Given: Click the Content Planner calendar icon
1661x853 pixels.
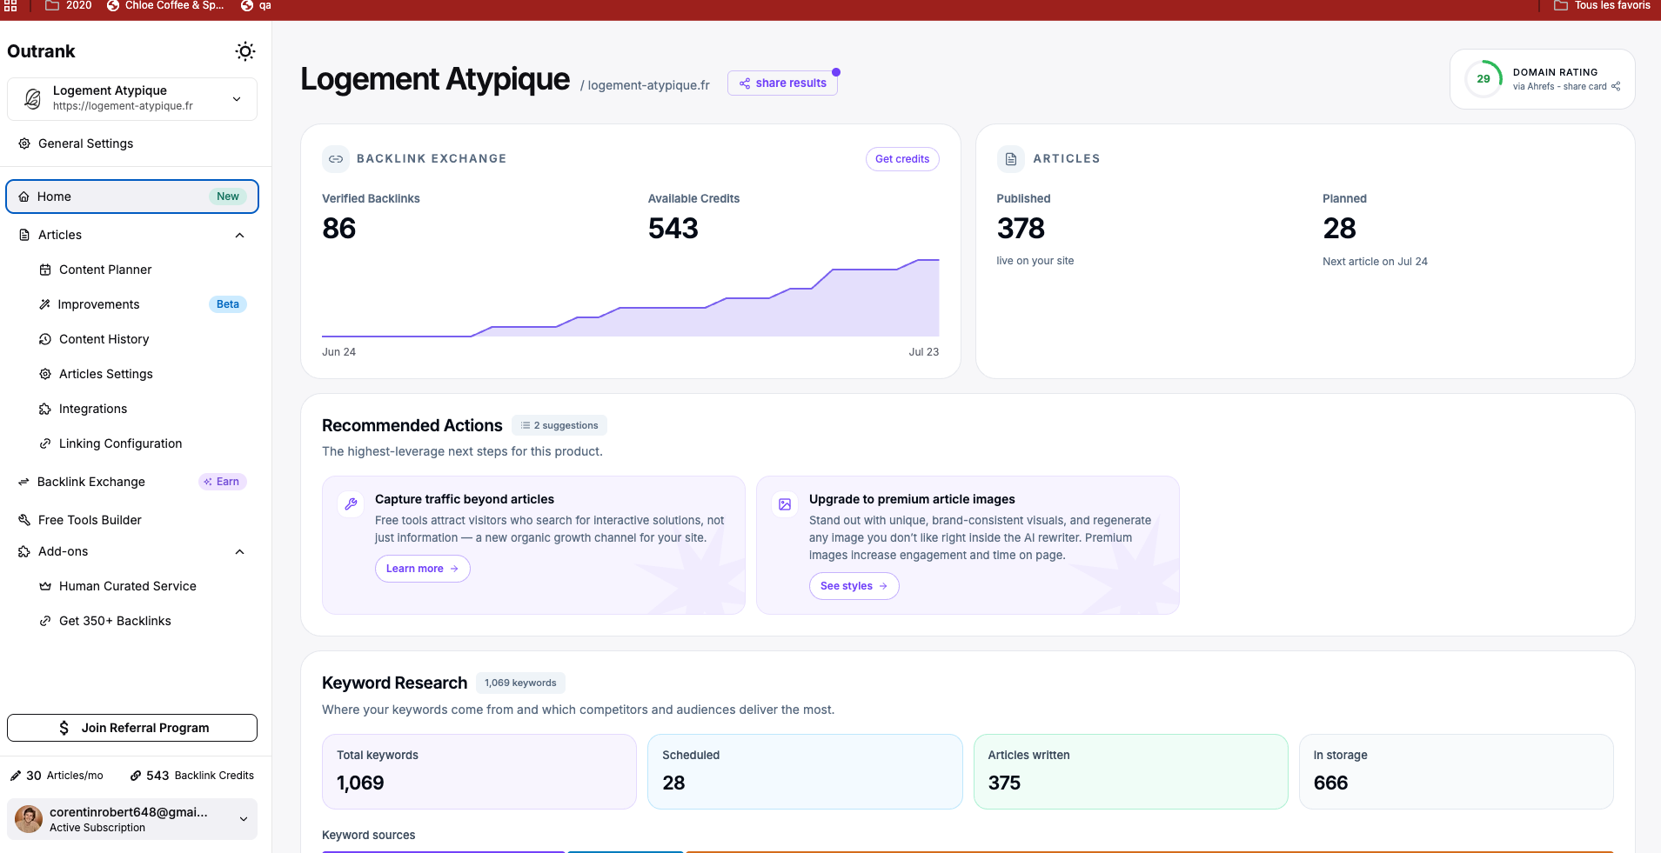Looking at the screenshot, I should [45, 270].
